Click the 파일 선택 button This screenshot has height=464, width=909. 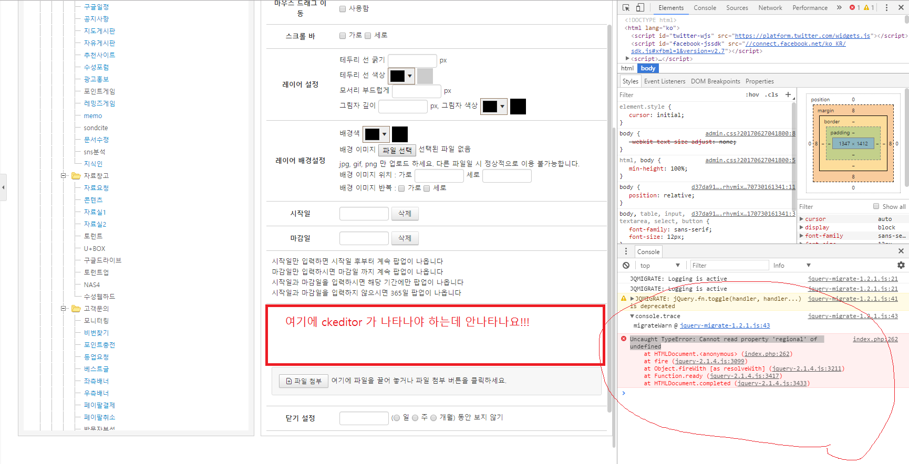point(397,150)
